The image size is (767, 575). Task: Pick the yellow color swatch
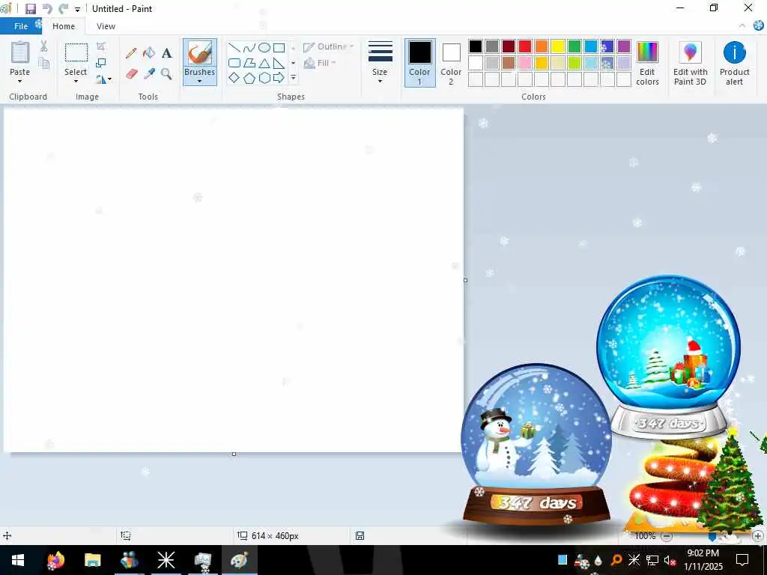pyautogui.click(x=557, y=46)
